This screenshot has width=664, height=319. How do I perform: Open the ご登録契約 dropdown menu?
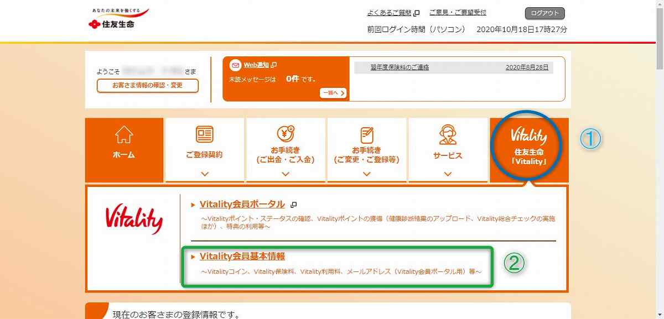205,172
